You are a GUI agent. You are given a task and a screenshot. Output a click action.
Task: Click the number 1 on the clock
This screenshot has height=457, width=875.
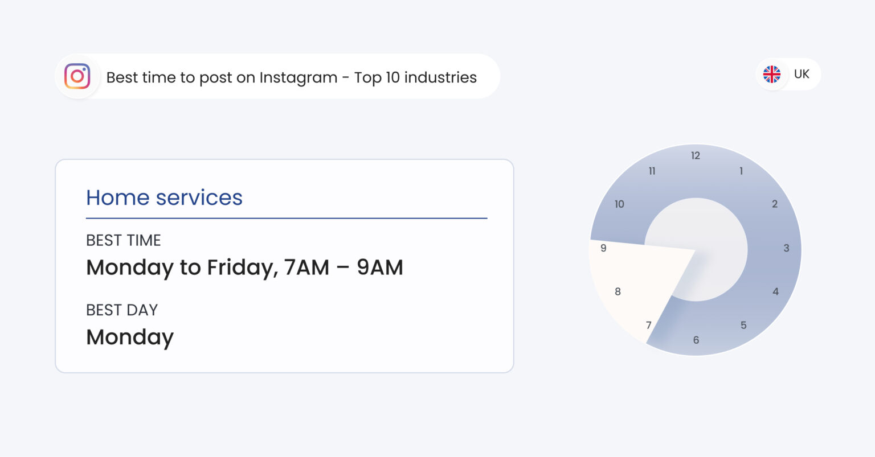tap(741, 171)
